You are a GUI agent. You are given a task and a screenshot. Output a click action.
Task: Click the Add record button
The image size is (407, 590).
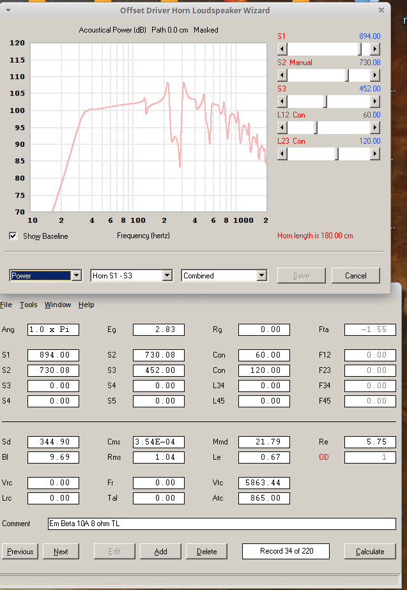tap(161, 552)
